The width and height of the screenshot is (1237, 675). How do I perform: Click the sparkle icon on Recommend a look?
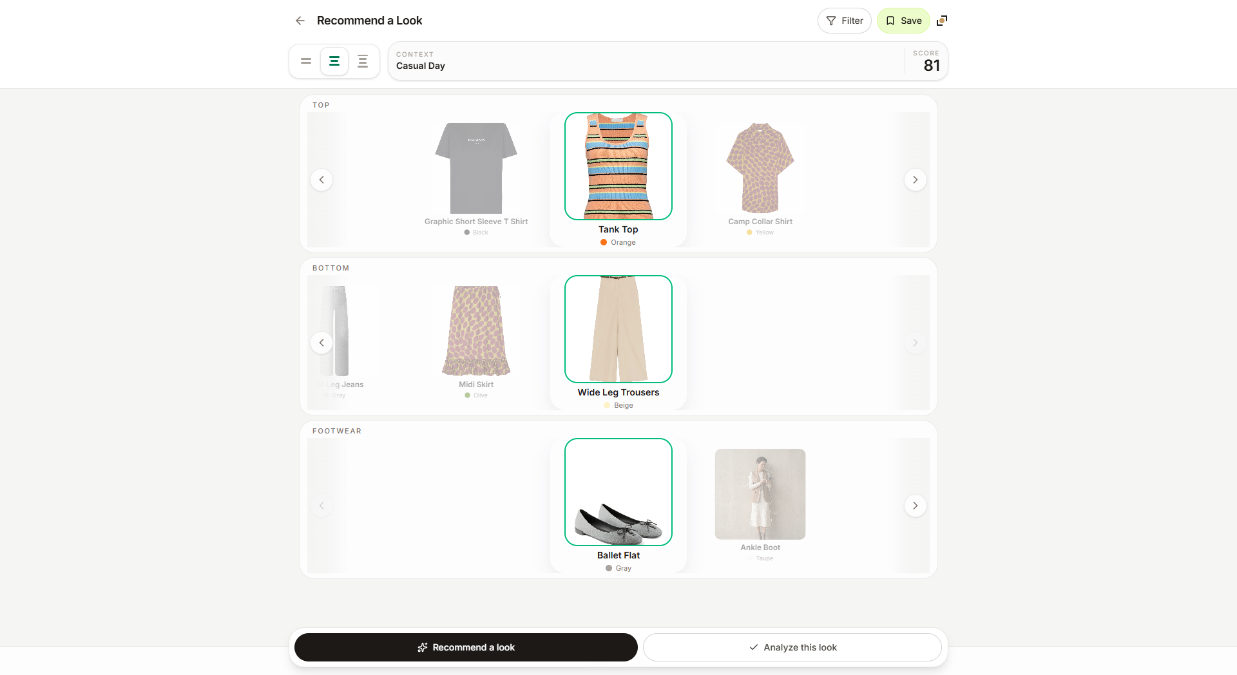point(423,647)
